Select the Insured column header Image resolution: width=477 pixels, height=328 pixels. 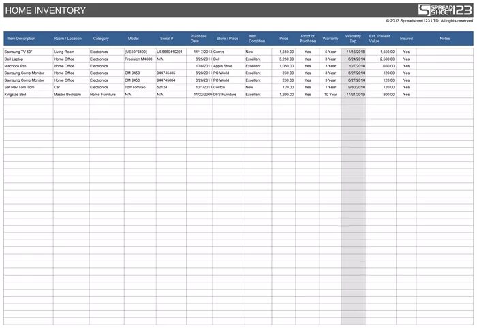[406, 39]
